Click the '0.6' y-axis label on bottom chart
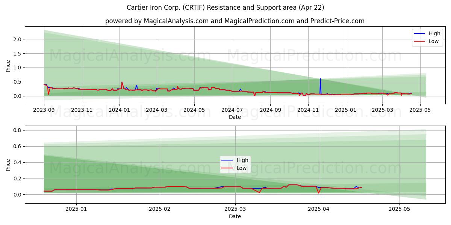451x225 pixels. (18, 147)
